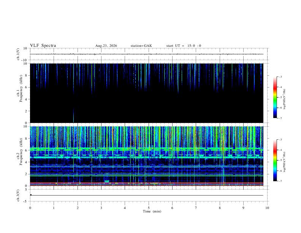Click the low-frequency spike near 2 minutes in ch.1
Image resolution: width=301 pixels, height=233 pixels.
(73, 115)
